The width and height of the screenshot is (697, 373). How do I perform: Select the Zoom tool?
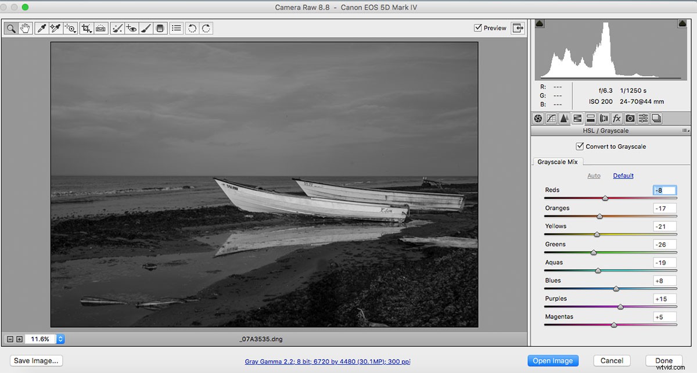click(x=10, y=28)
